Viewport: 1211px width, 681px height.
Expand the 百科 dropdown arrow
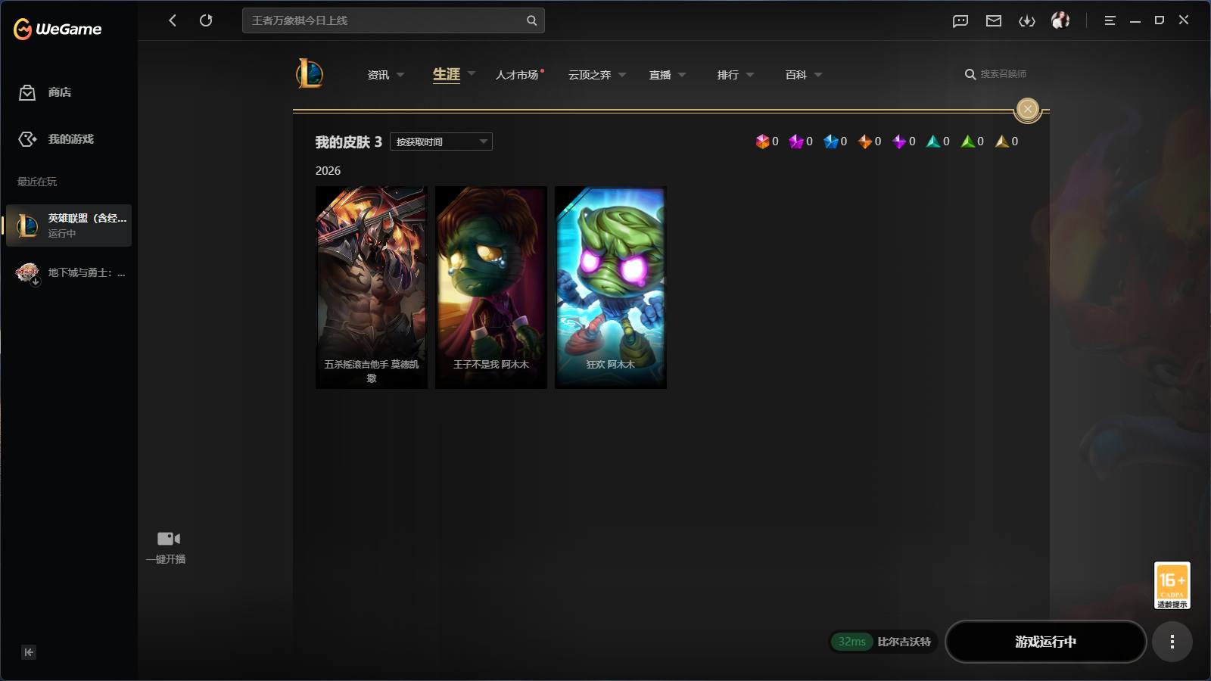point(818,75)
